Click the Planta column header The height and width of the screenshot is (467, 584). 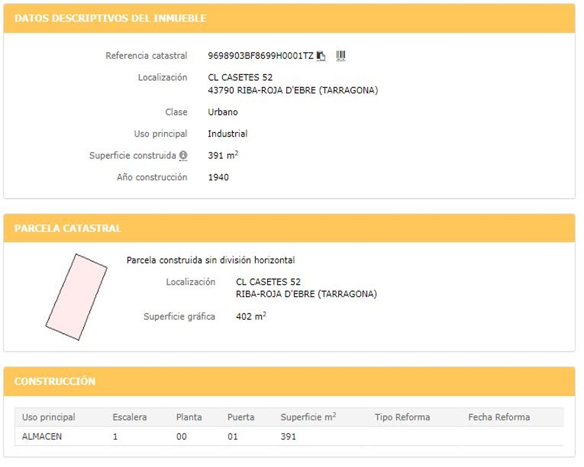point(189,417)
